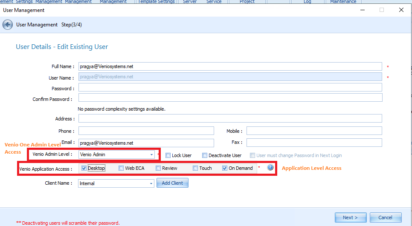Minimize the User Management window

click(363, 10)
